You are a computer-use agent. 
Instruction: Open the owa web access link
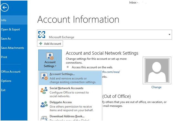[111, 72]
